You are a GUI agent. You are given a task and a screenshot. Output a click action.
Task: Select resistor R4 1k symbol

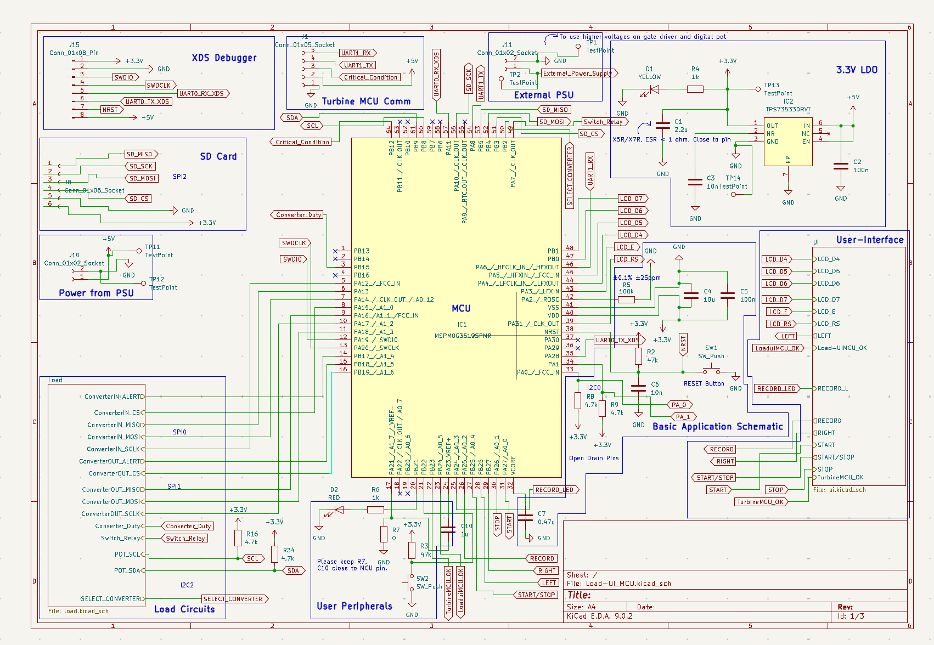point(695,89)
